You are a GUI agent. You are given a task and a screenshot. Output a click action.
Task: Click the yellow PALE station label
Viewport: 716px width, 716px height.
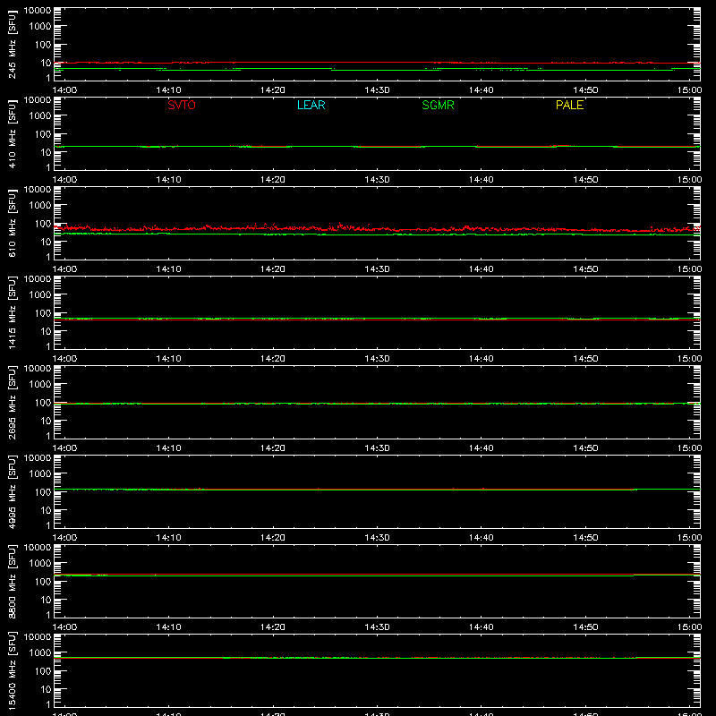(569, 105)
